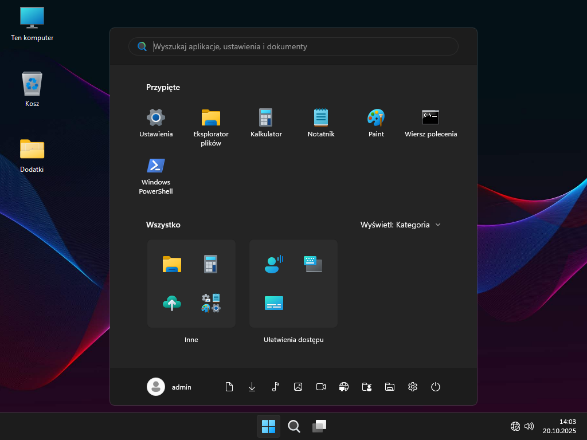Launch Windows PowerShell
587x440 pixels.
pyautogui.click(x=156, y=175)
